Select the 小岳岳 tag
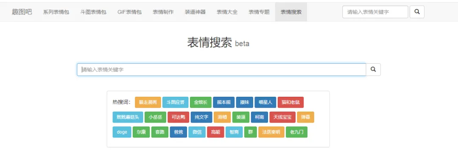 pyautogui.click(x=155, y=117)
